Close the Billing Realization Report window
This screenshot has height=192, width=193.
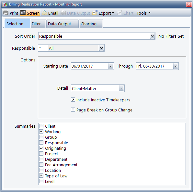(189, 5)
